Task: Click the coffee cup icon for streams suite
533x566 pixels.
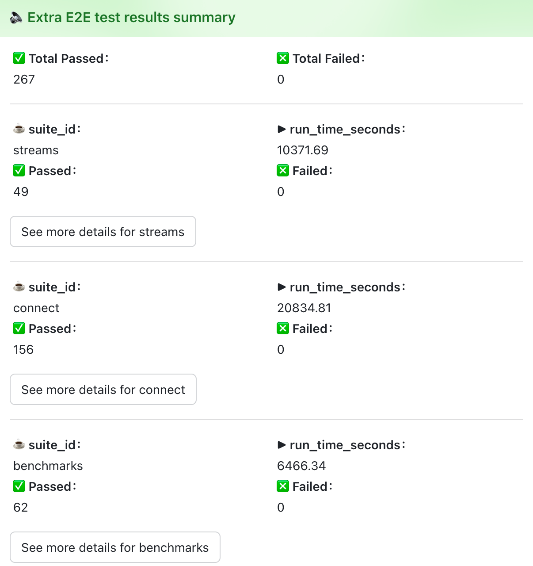Action: pyautogui.click(x=19, y=129)
